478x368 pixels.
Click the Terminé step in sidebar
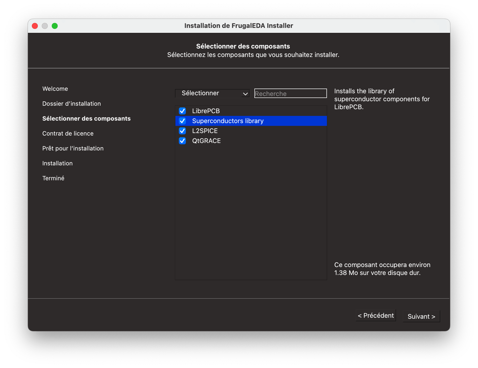coord(53,178)
